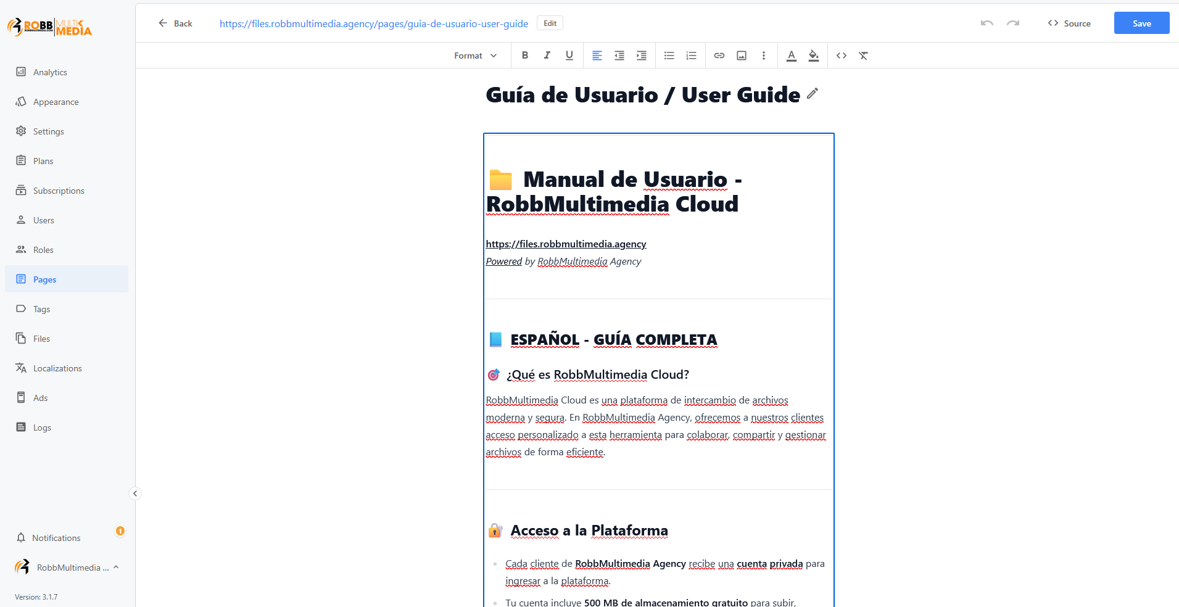
Task: Expand the RobbMultimedia account menu
Action: [67, 568]
